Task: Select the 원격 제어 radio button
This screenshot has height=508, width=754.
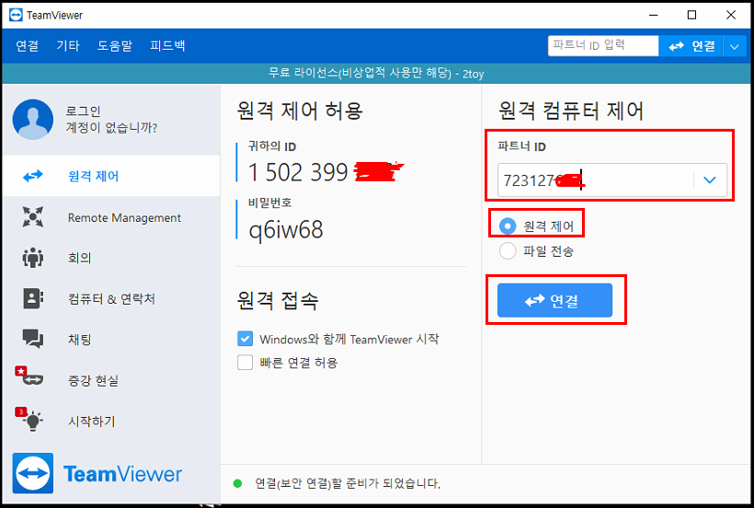Action: (x=508, y=226)
